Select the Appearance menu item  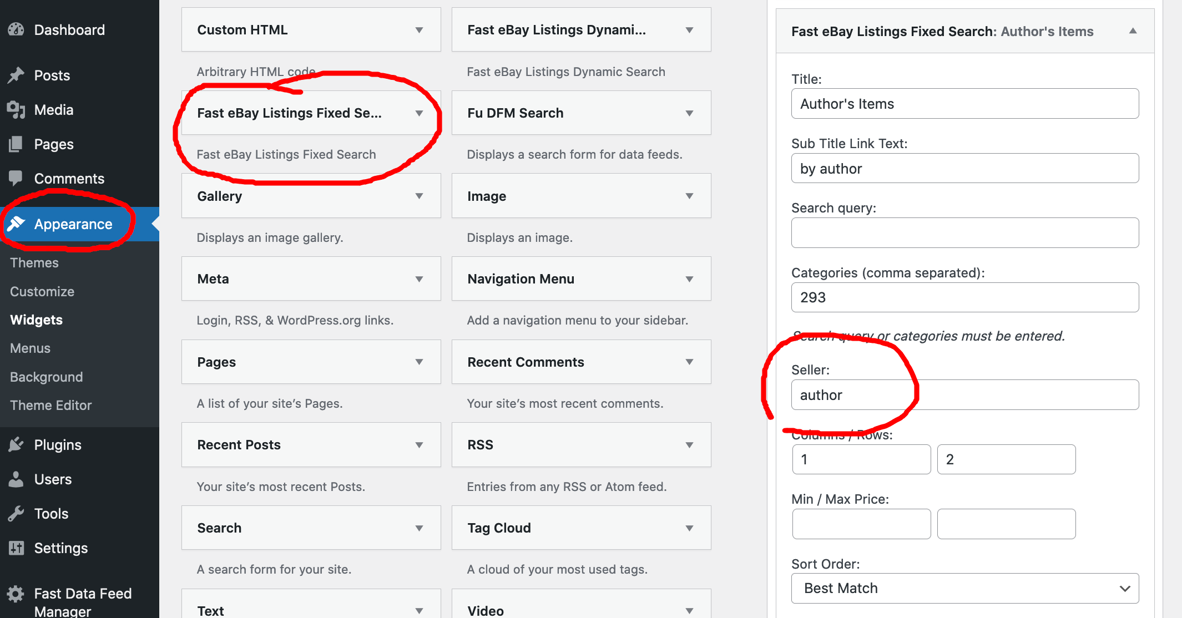click(79, 224)
